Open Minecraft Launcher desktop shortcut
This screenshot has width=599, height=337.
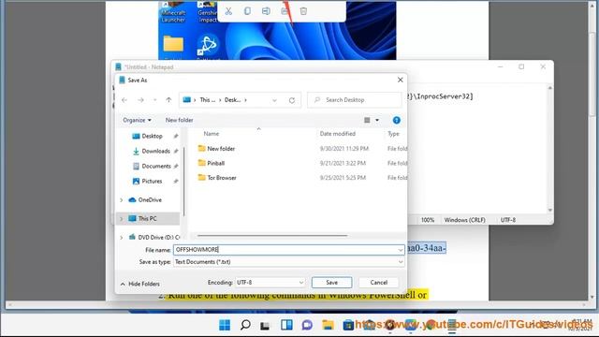(173, 12)
